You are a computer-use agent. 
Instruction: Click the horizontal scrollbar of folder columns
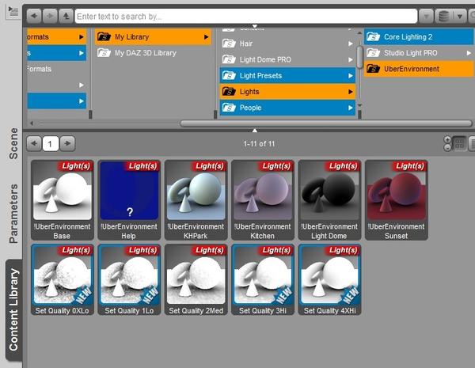pos(326,123)
